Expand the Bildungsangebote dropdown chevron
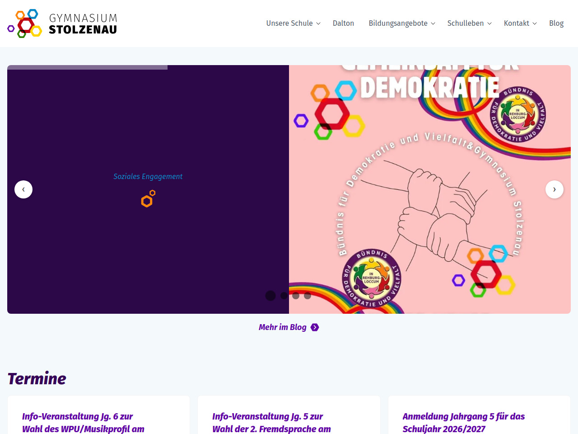 pos(433,24)
